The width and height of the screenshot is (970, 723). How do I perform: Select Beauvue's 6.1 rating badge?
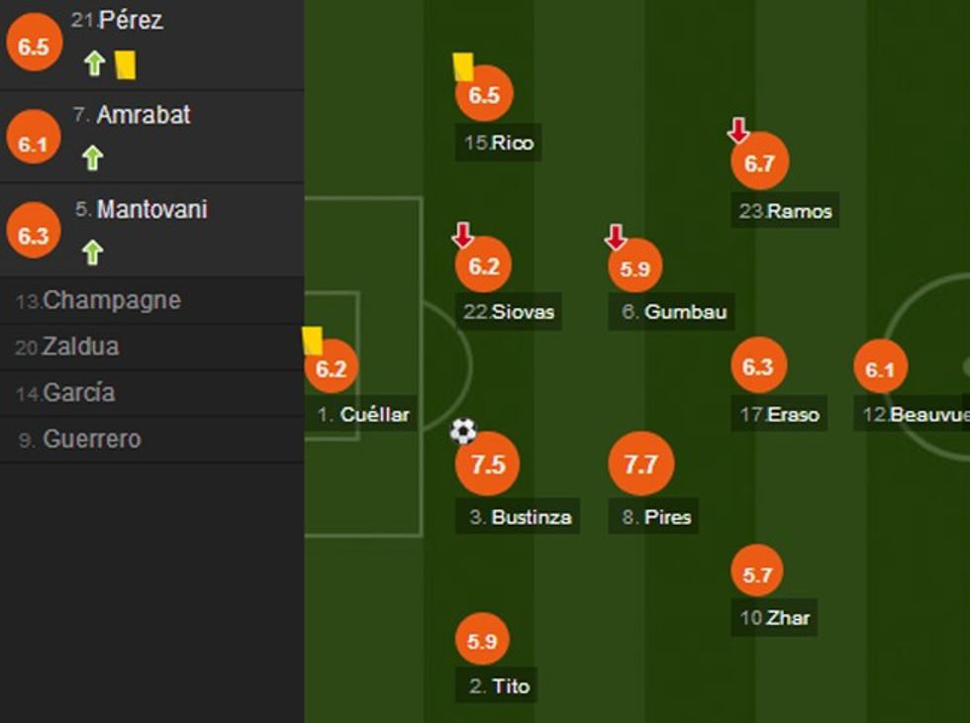[x=880, y=369]
